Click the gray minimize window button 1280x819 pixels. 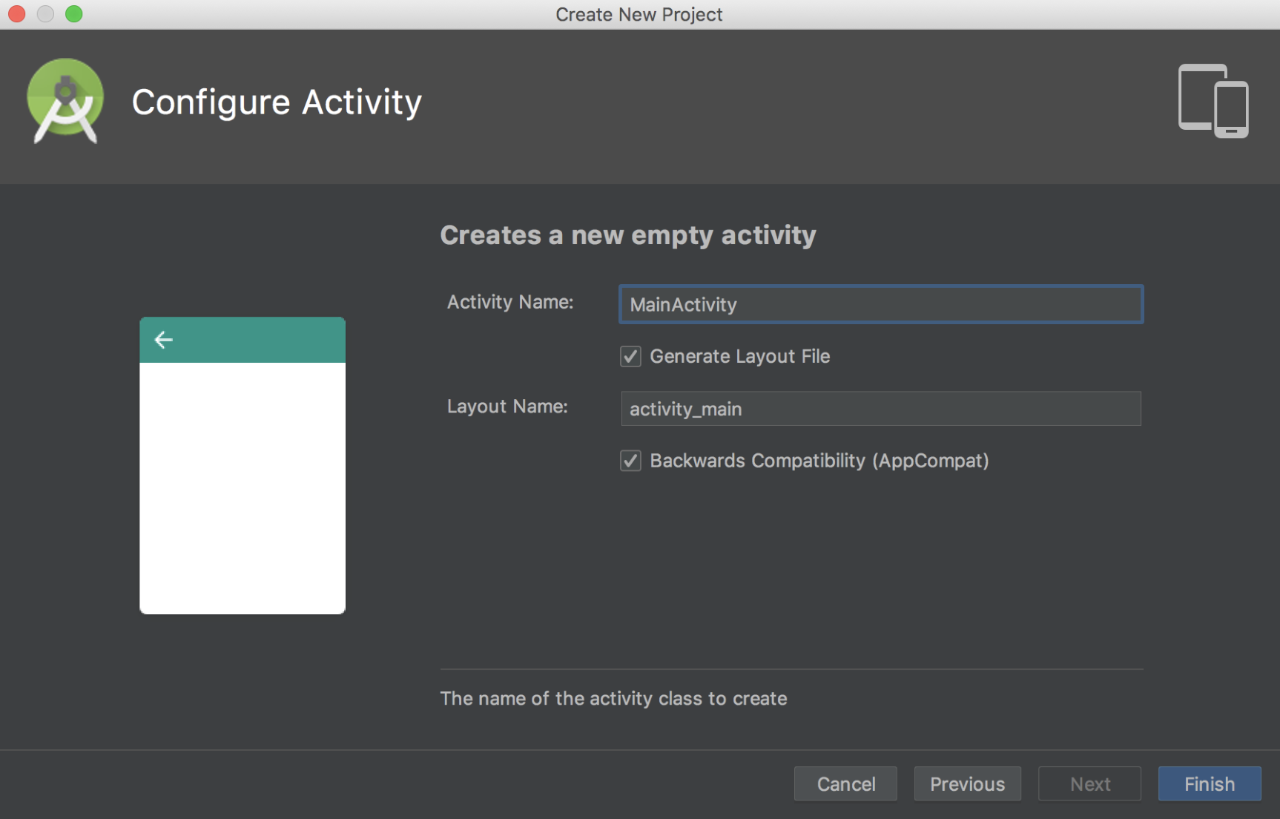tap(45, 14)
